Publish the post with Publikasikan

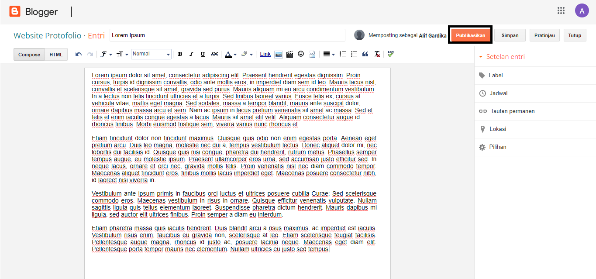click(470, 35)
